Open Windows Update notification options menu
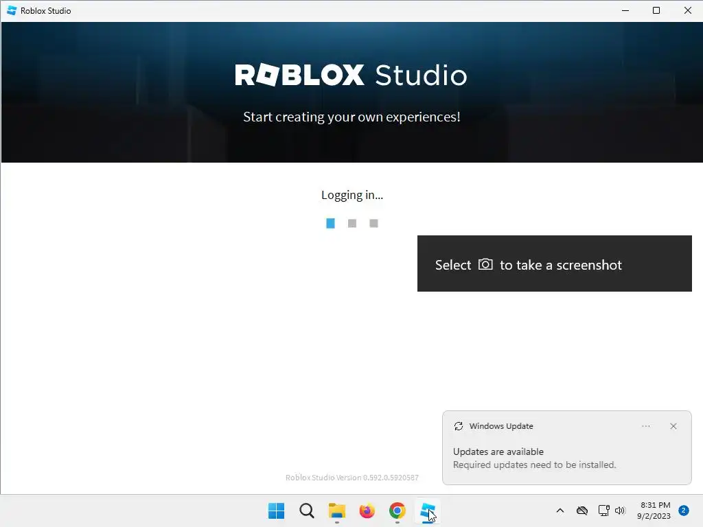 [x=645, y=426]
